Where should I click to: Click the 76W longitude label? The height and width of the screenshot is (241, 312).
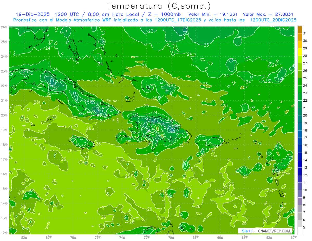click(x=97, y=237)
